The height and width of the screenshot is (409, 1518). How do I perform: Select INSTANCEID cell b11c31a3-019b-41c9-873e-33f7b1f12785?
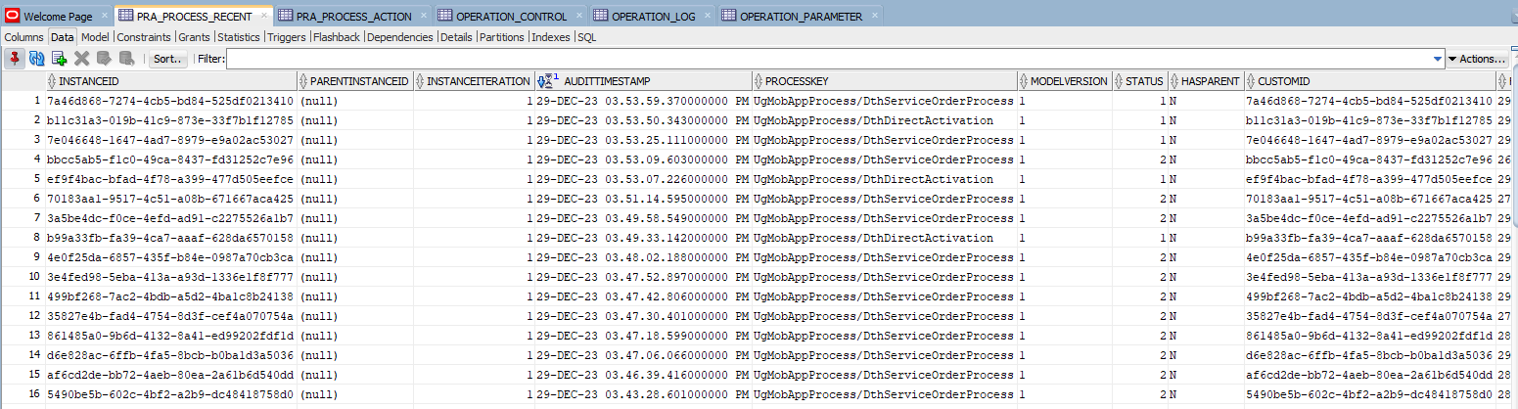click(x=170, y=120)
